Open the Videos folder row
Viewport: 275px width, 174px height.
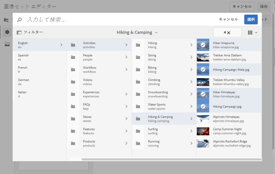coord(99,82)
